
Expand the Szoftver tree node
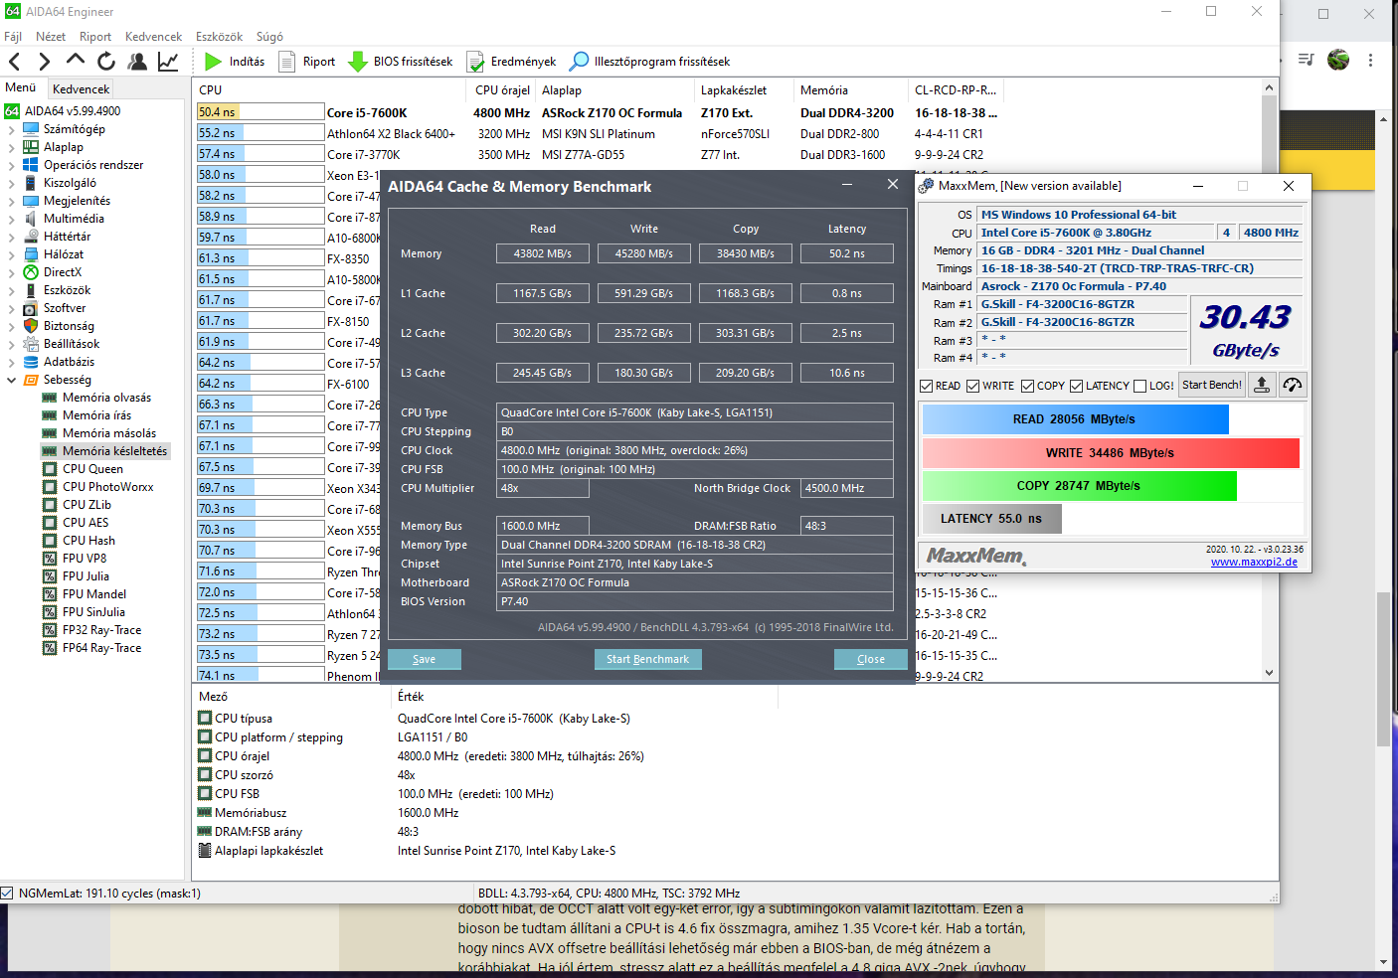[12, 308]
